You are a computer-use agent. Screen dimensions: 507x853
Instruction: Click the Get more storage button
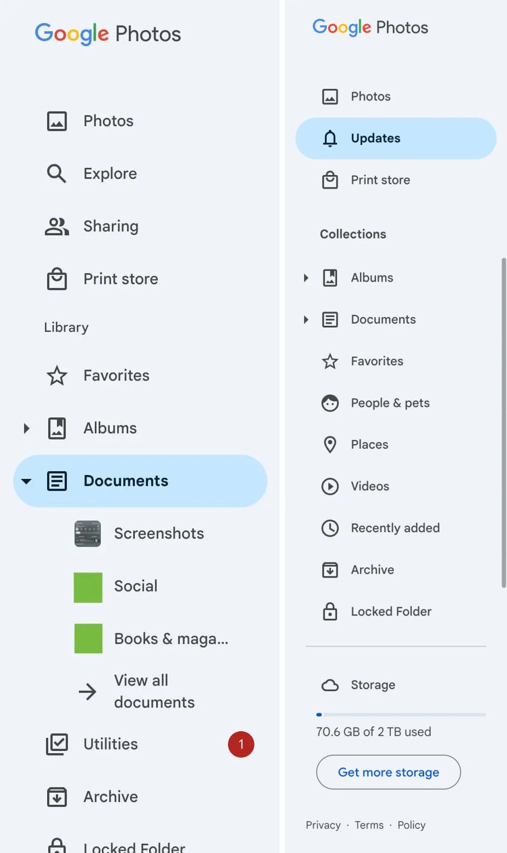(388, 772)
